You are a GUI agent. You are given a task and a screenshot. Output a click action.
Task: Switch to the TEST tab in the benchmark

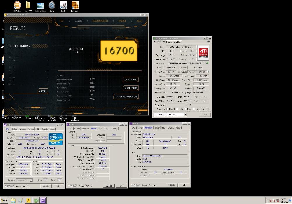click(x=62, y=21)
